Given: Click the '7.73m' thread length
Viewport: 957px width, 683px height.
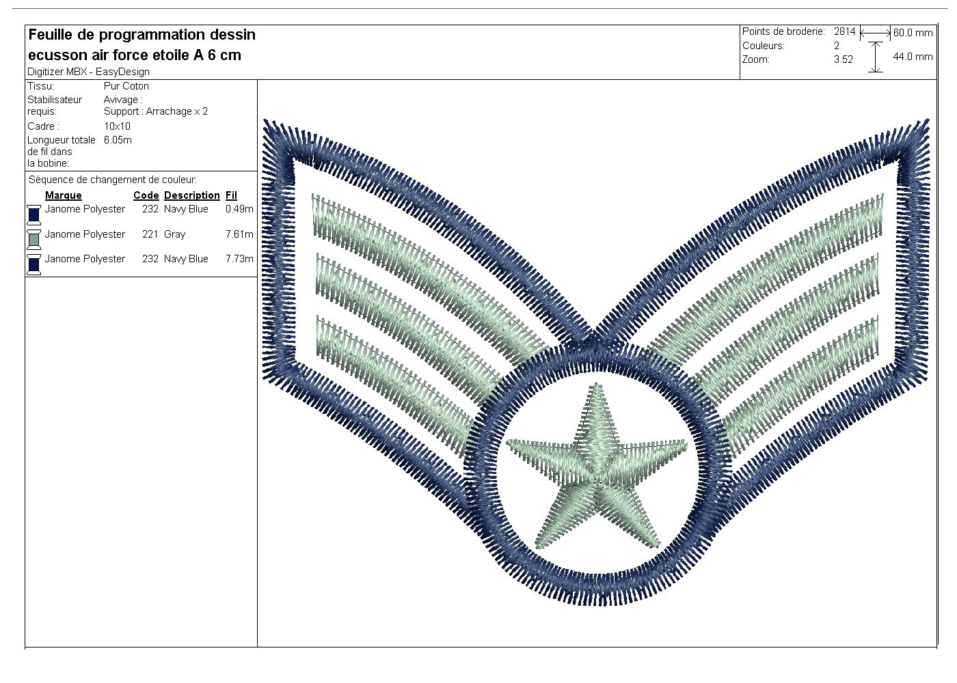Looking at the screenshot, I should pyautogui.click(x=239, y=259).
